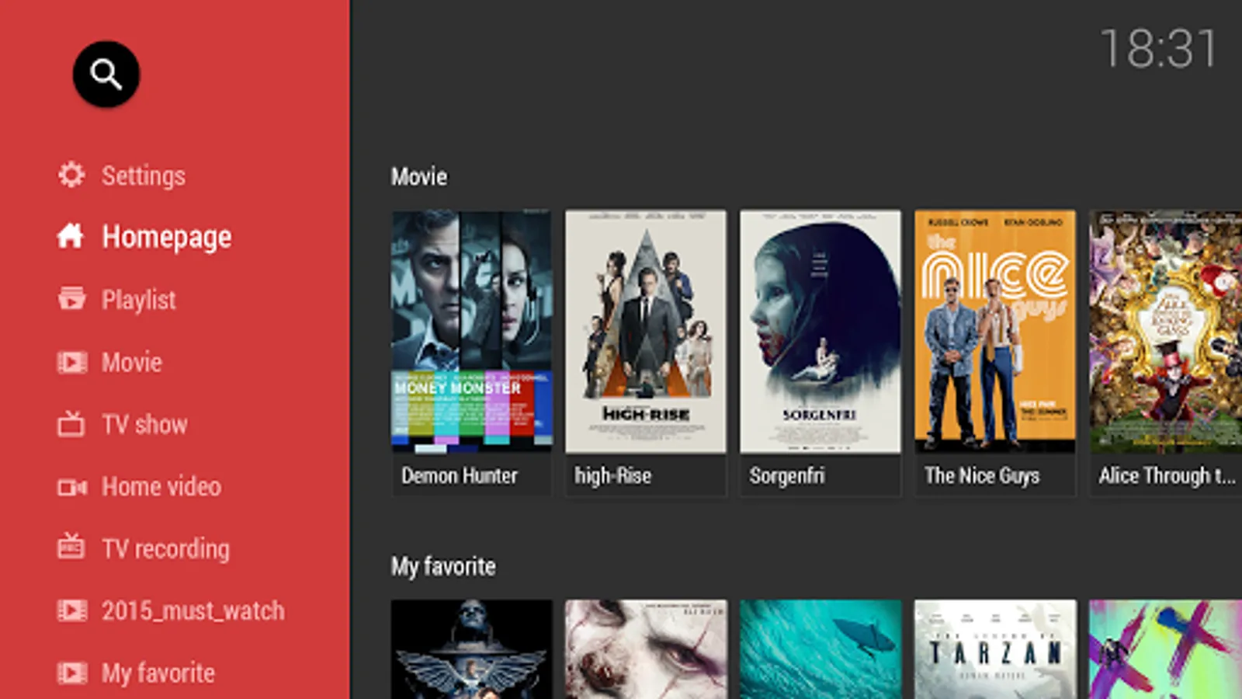The width and height of the screenshot is (1242, 699).
Task: Select the Tarzan poster in My favorite
Action: pyautogui.click(x=995, y=649)
